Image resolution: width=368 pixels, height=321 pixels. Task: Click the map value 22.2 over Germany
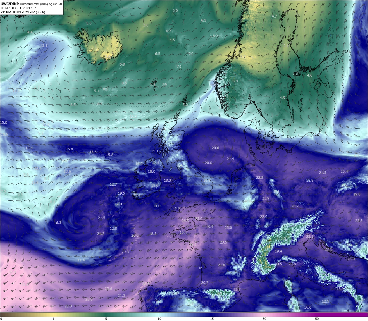pyautogui.click(x=260, y=177)
